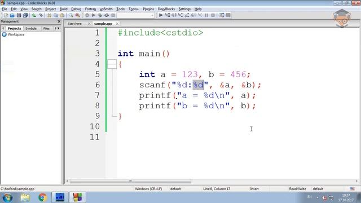Click the Break debugger pause icon
The width and height of the screenshot is (361, 203).
206,15
